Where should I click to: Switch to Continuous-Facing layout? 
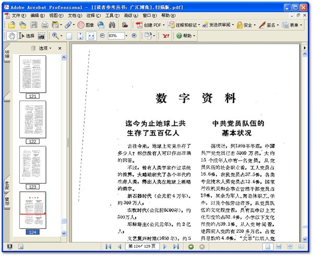click(x=290, y=247)
